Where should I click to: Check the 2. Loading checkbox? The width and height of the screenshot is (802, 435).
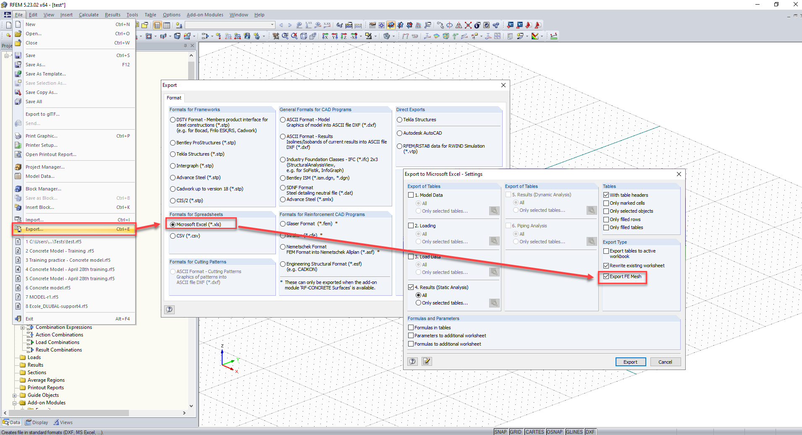[411, 226]
